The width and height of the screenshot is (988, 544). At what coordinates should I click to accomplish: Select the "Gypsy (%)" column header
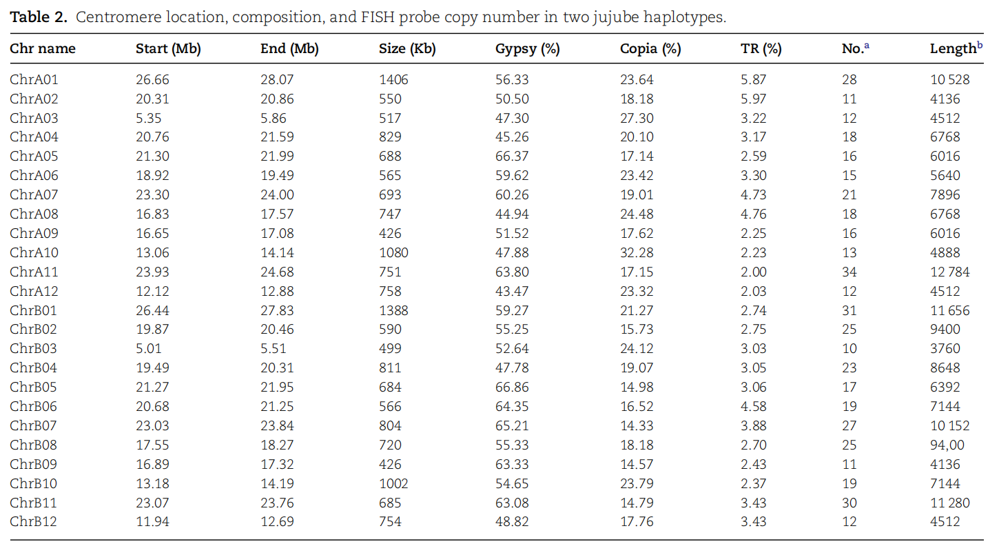(x=527, y=49)
